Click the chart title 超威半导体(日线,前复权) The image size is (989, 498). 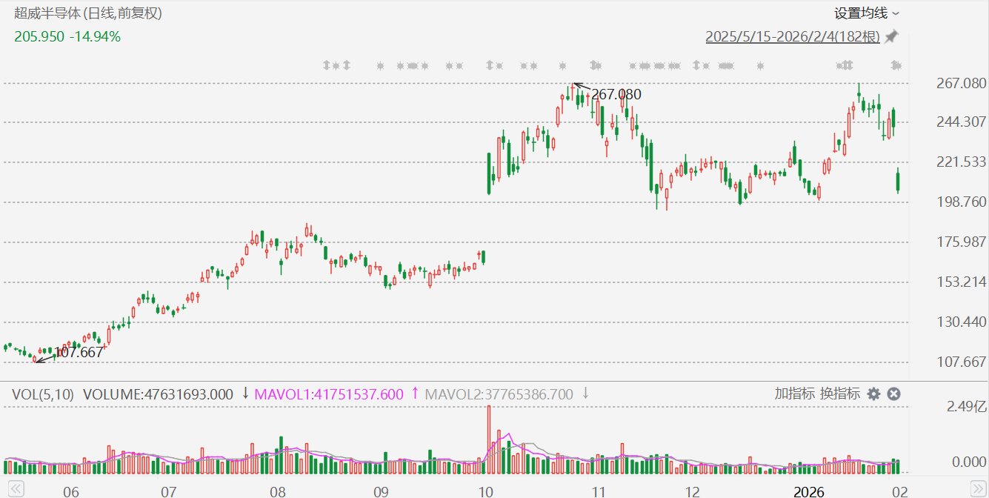tap(88, 13)
